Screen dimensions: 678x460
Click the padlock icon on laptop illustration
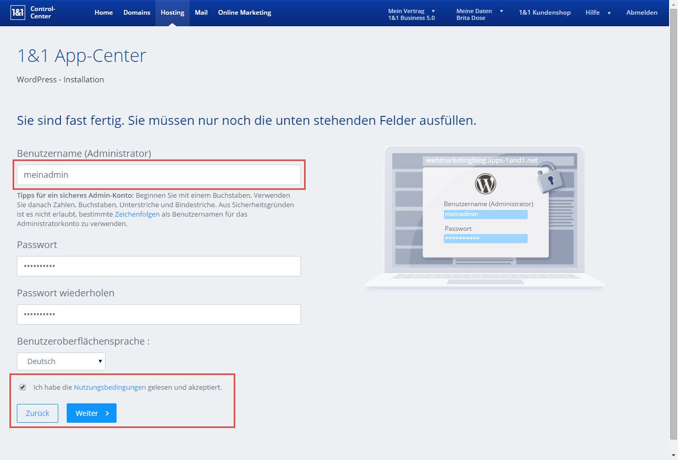pyautogui.click(x=549, y=177)
